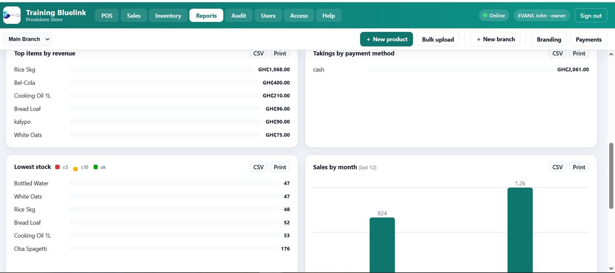Open Bulk upload

438,39
